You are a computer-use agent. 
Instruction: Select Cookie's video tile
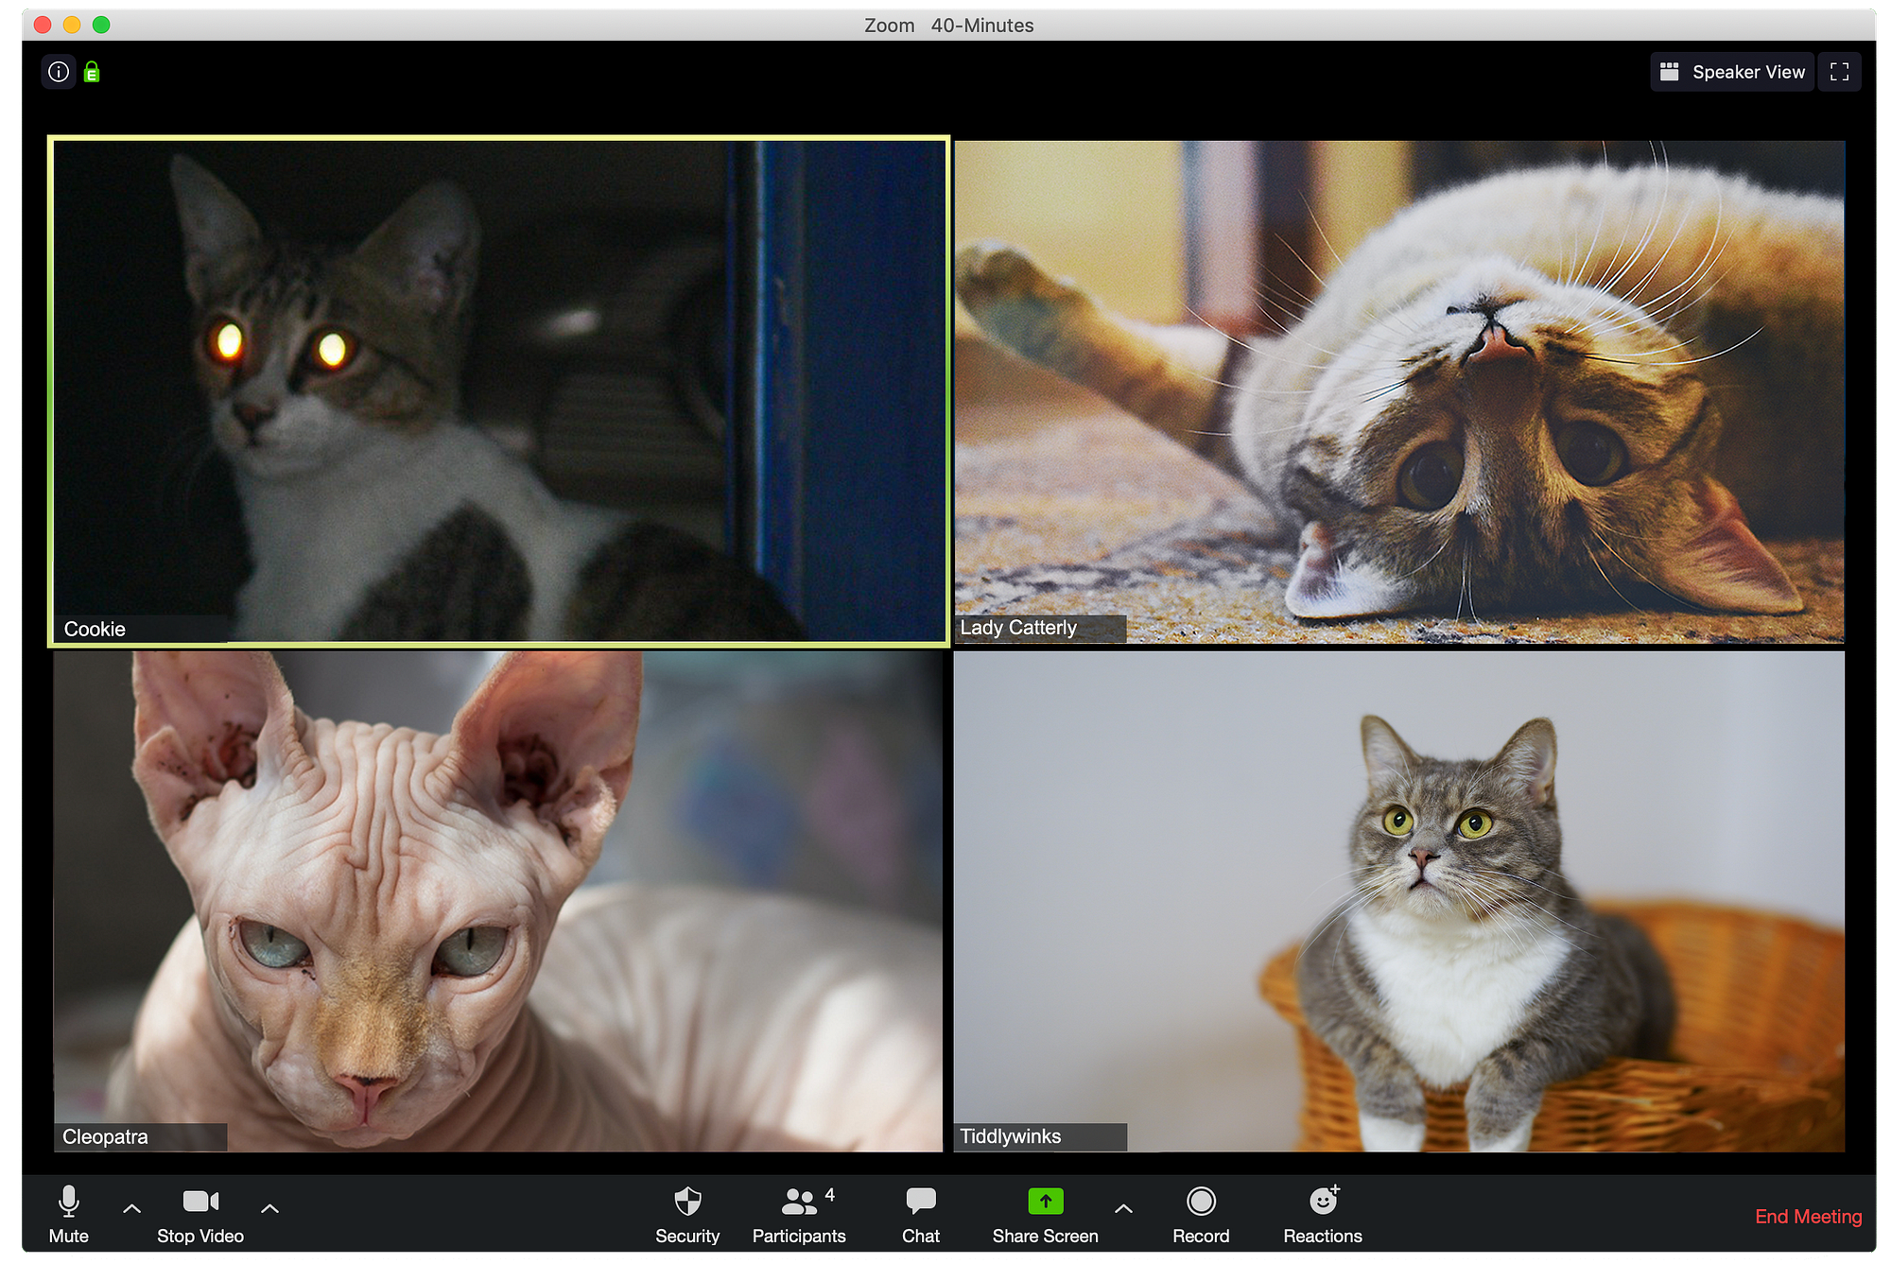pyautogui.click(x=498, y=391)
